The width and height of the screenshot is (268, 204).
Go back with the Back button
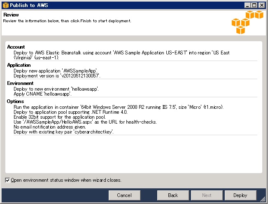tap(173, 195)
